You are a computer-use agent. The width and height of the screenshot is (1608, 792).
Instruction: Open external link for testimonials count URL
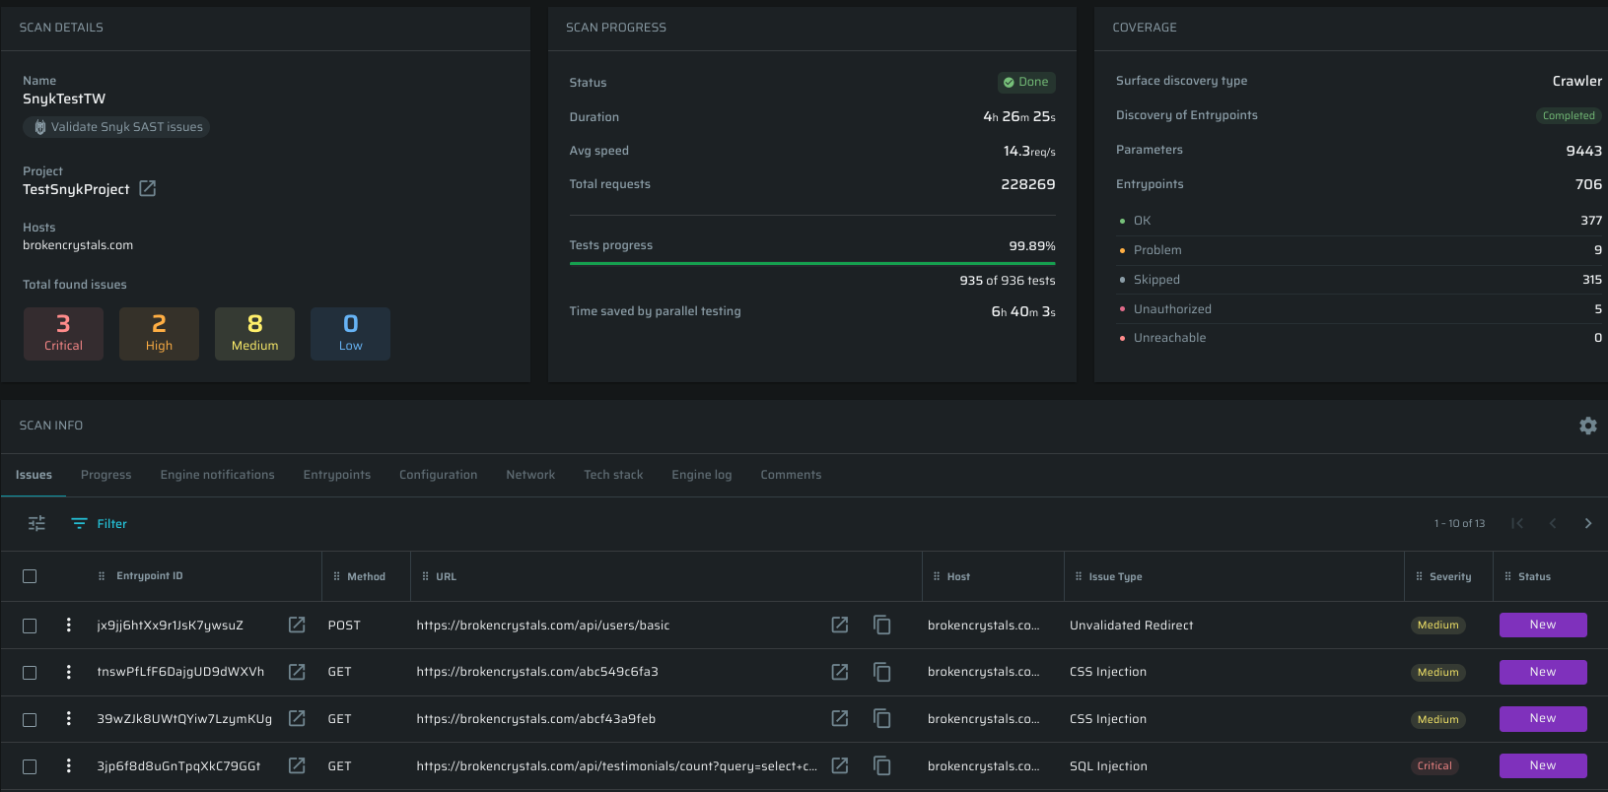click(840, 766)
